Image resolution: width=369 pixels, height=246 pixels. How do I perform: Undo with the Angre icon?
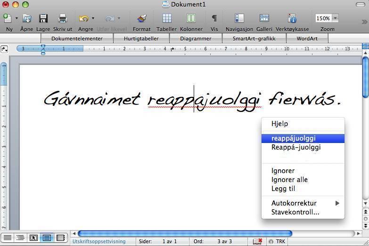83,18
